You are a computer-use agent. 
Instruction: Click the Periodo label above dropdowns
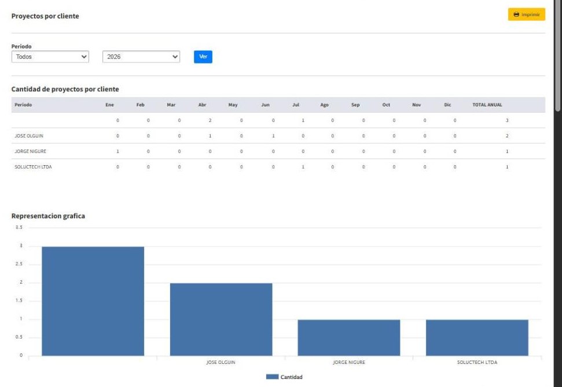21,46
